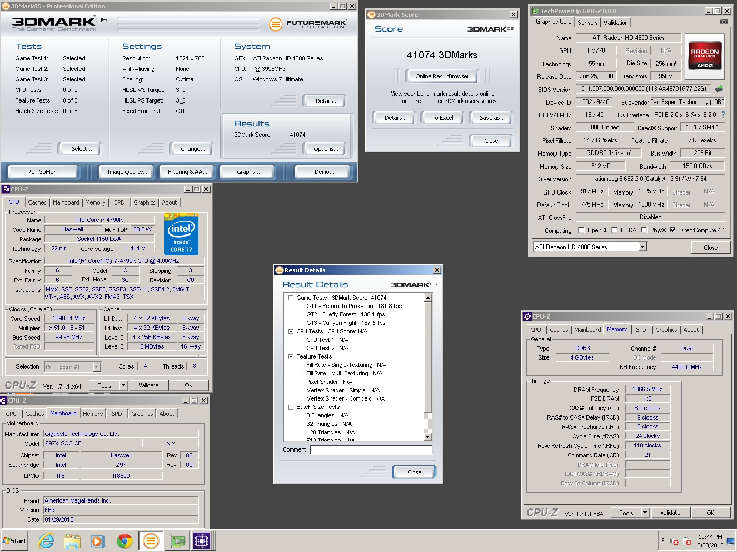737x552 pixels.
Task: Click the To Excel button
Action: point(443,118)
